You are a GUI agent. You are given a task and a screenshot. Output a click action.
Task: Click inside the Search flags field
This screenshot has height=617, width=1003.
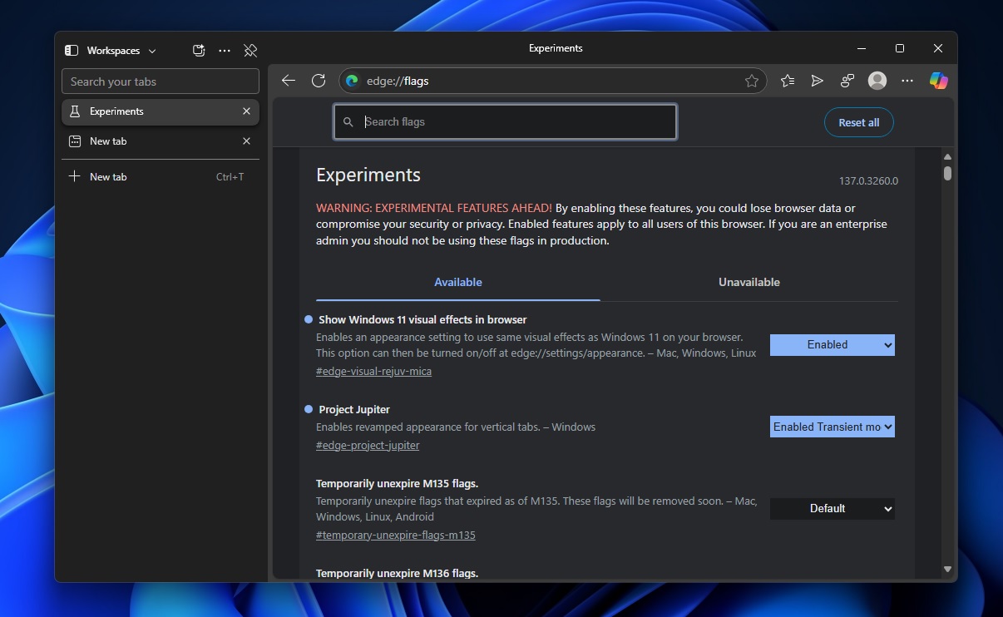[505, 121]
